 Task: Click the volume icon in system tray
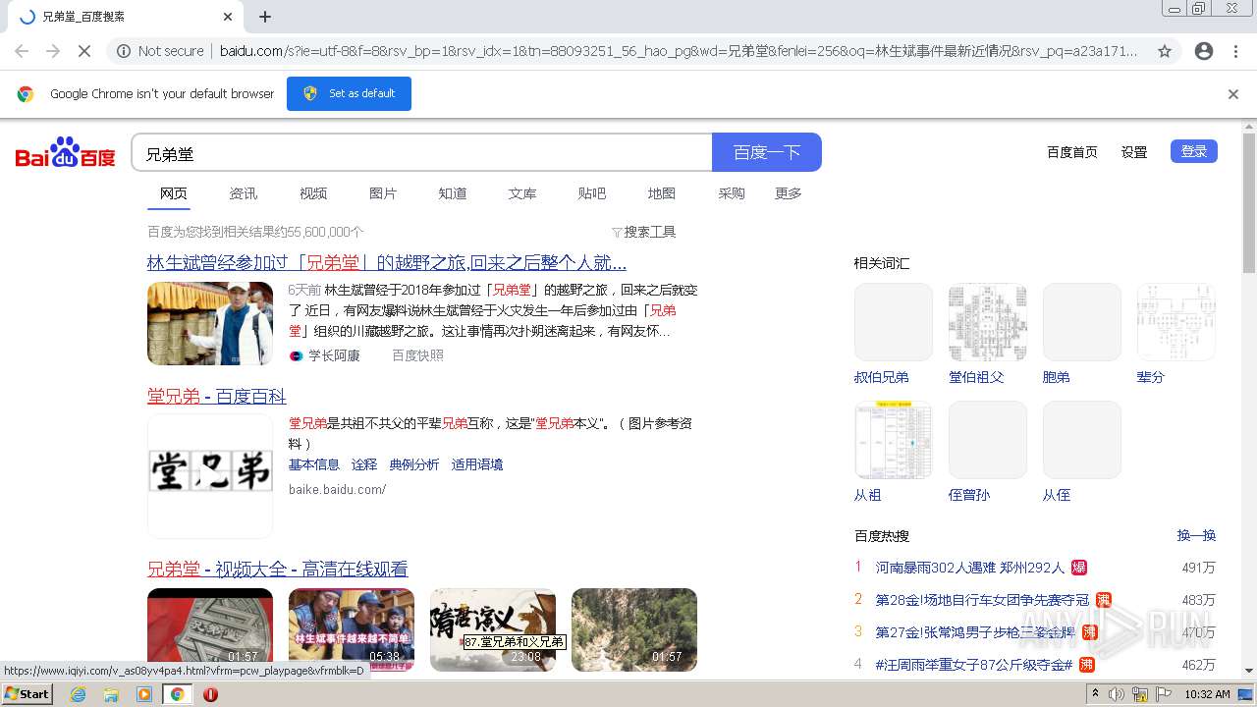click(1117, 694)
